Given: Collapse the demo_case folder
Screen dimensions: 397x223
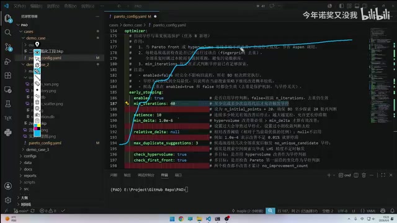Looking at the screenshot, I should coord(23,38).
